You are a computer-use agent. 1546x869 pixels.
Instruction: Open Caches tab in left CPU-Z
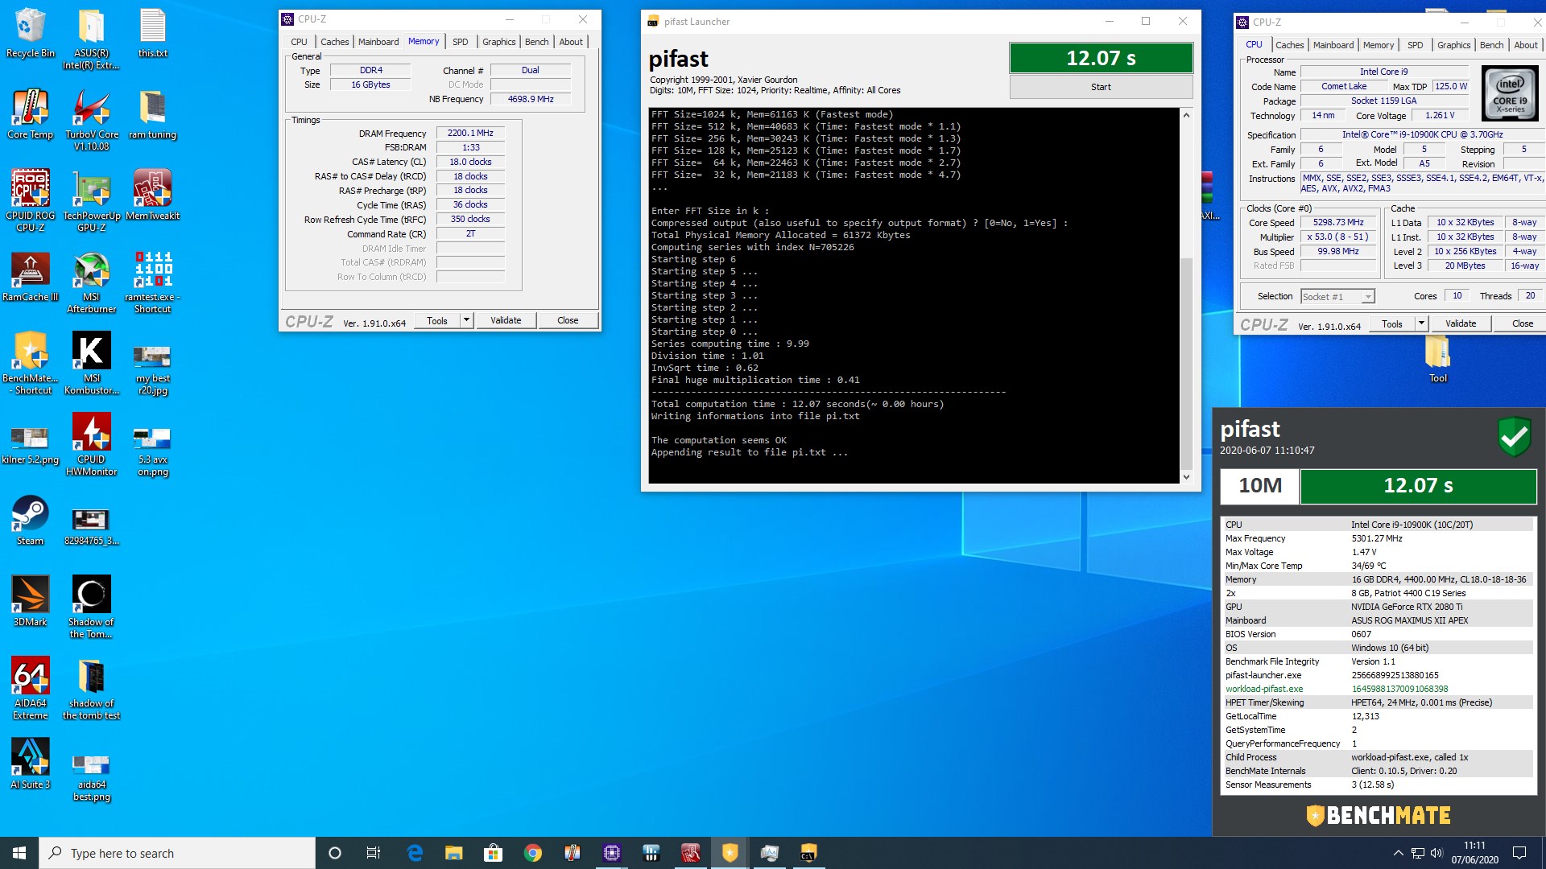point(334,42)
